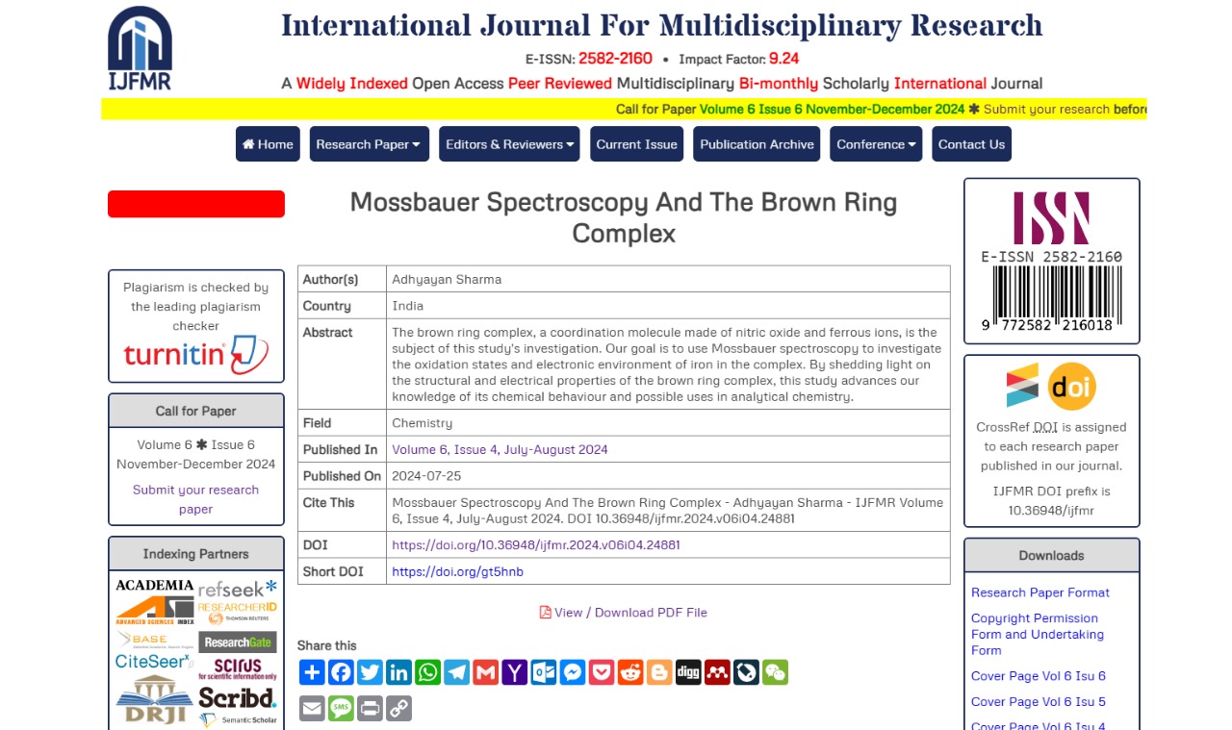The image size is (1232, 730).
Task: Share via WhatsApp icon
Action: click(427, 672)
